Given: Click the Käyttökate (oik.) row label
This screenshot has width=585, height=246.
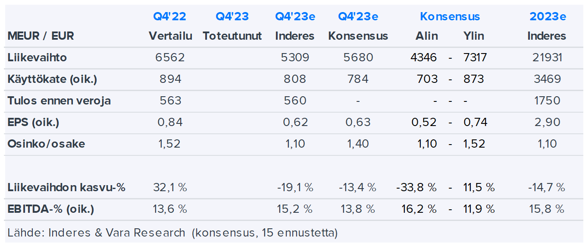Looking at the screenshot, I should [51, 79].
